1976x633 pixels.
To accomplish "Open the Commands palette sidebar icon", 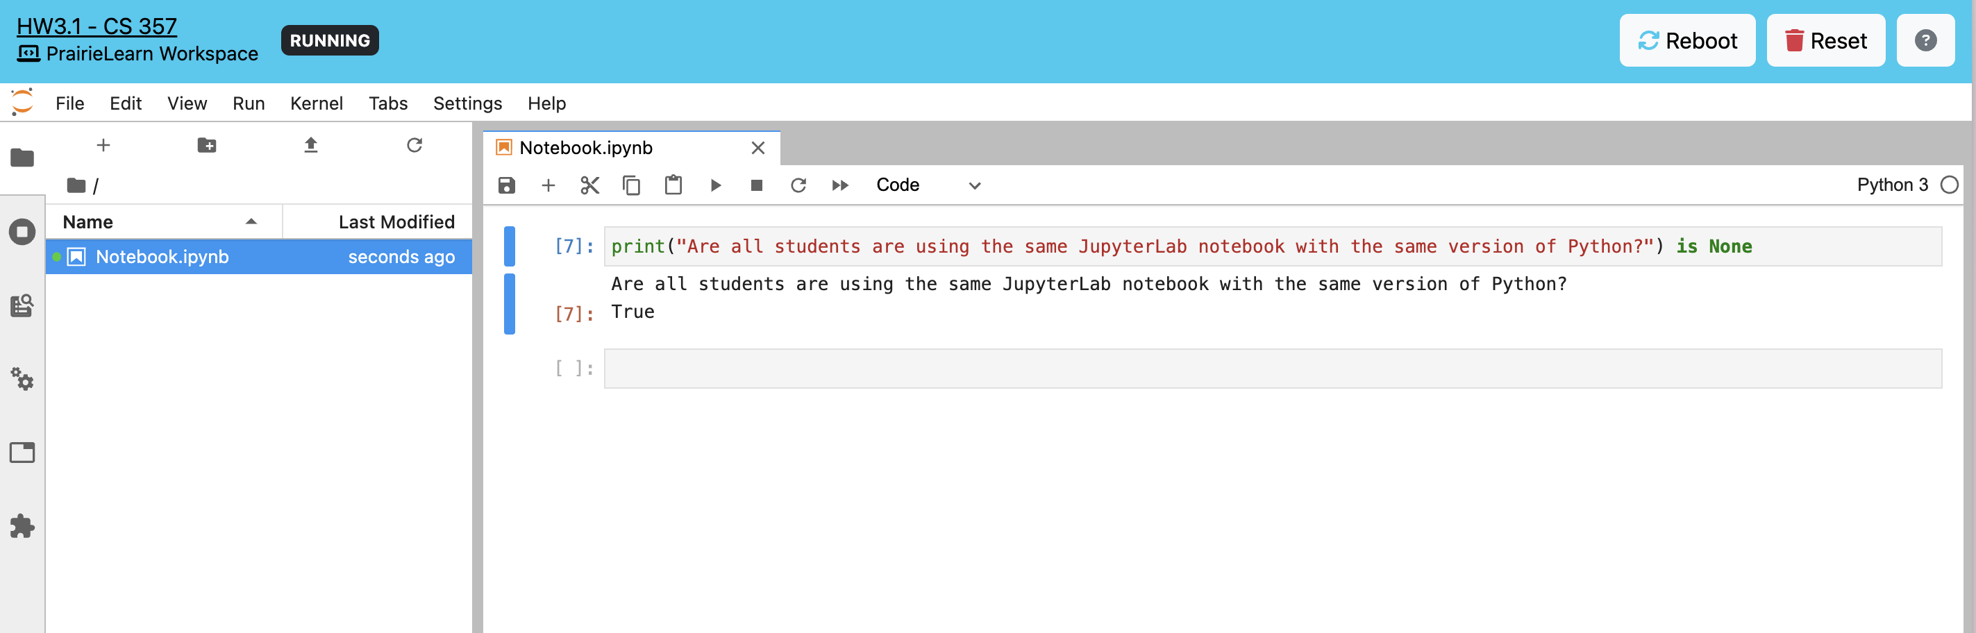I will 22,305.
